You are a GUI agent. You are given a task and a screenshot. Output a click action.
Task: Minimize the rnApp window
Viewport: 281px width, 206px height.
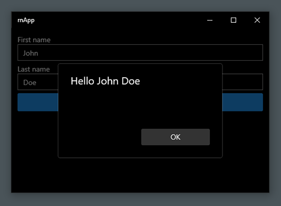tap(210, 20)
